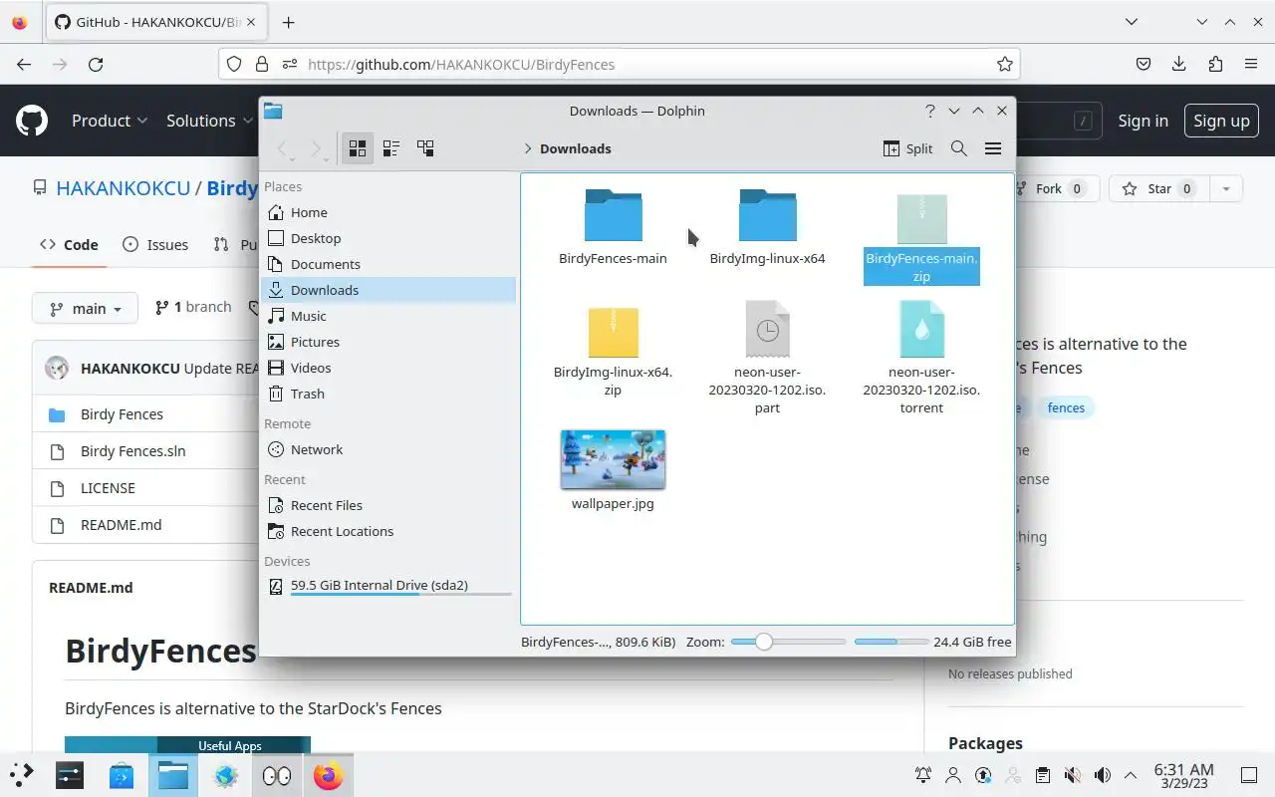This screenshot has height=797, width=1275.
Task: Select BirdyFences-main.zip archive
Action: pos(921,239)
